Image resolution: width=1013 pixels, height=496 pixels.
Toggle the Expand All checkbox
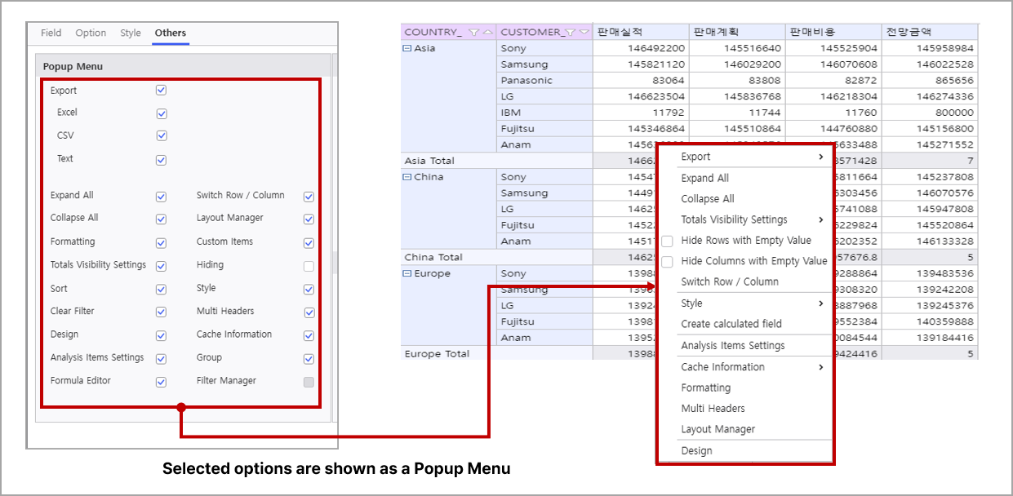[161, 197]
